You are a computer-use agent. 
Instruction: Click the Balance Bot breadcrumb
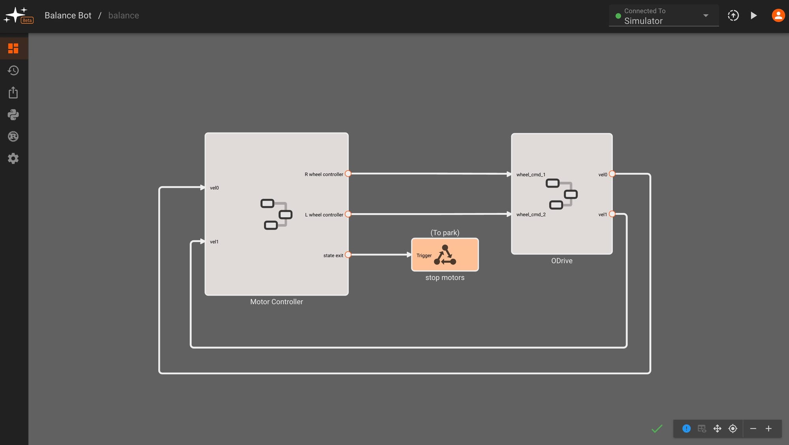tap(68, 15)
